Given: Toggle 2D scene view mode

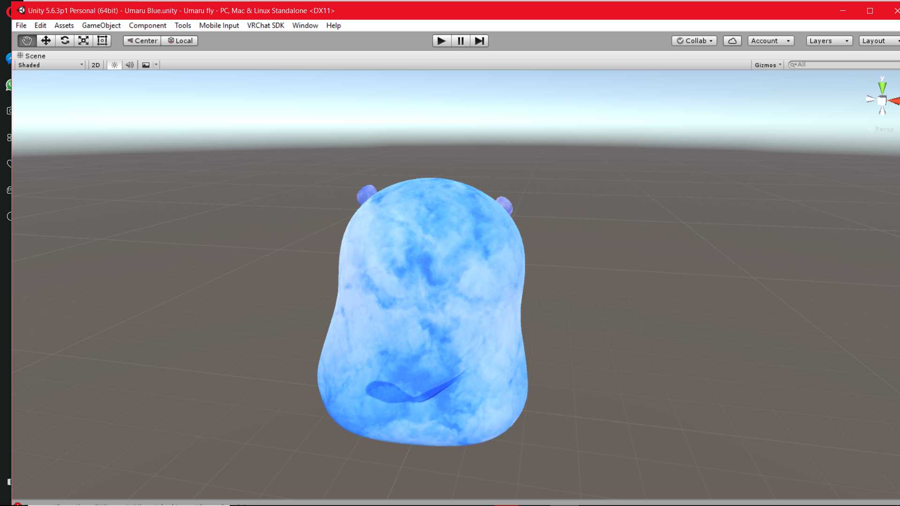Looking at the screenshot, I should click(96, 65).
